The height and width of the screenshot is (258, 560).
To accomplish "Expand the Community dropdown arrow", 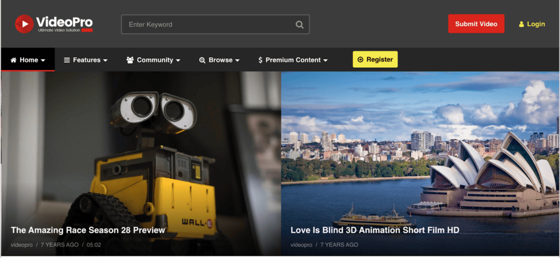I will click(178, 60).
